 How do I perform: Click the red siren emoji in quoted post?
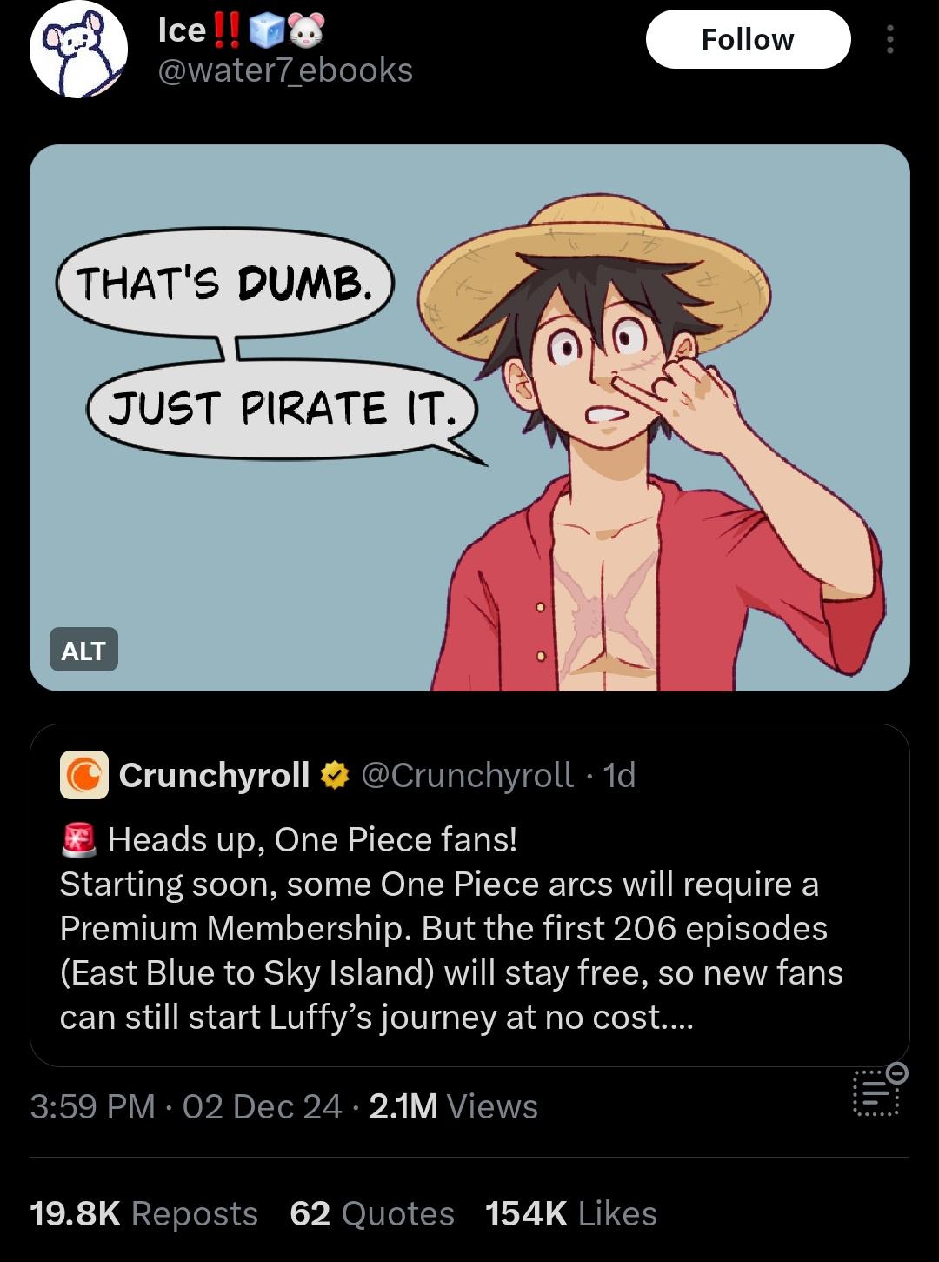coord(79,839)
